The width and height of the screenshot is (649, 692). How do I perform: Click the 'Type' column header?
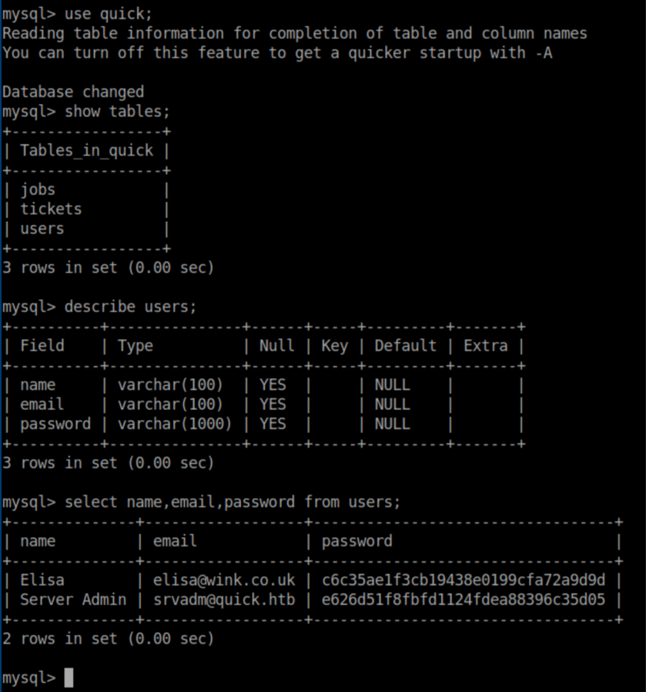[x=135, y=346]
